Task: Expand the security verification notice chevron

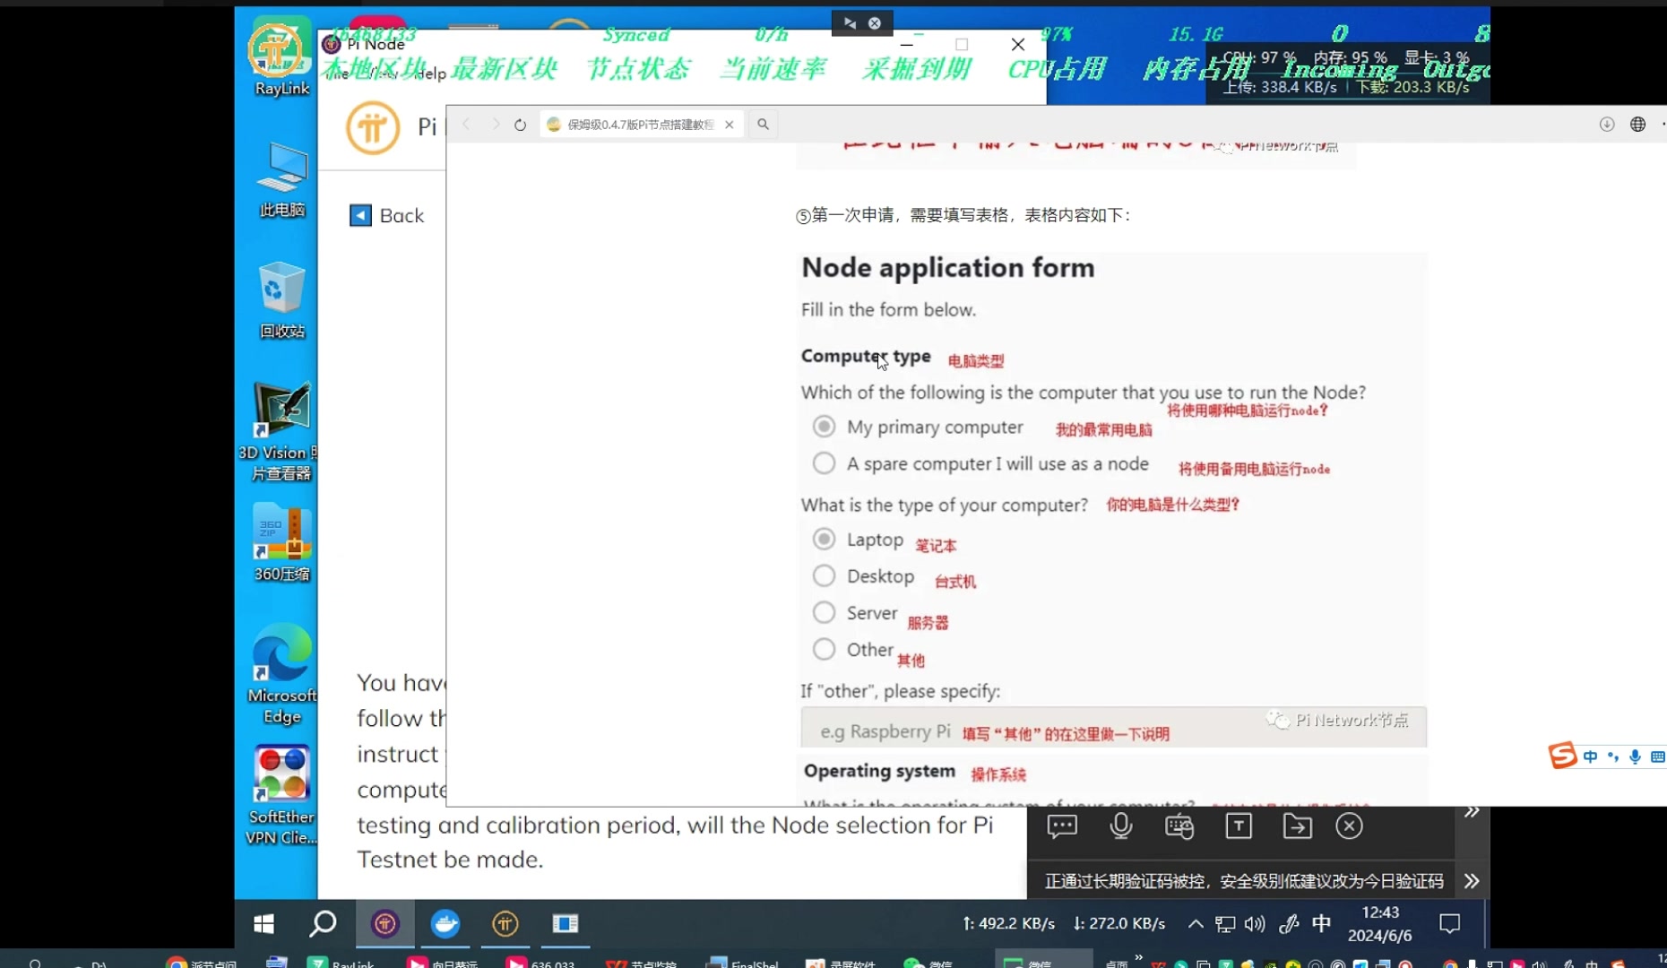Action: pos(1472,881)
